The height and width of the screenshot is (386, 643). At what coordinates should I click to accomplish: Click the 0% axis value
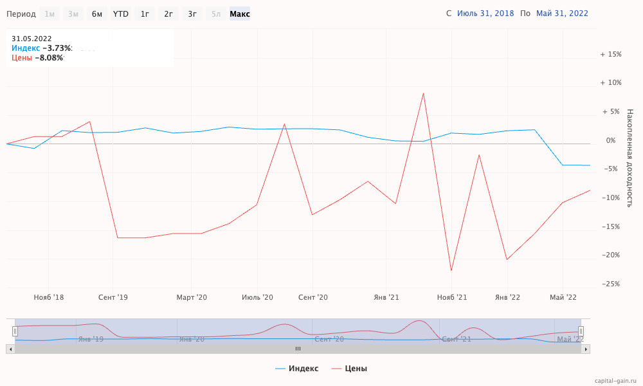coord(611,140)
